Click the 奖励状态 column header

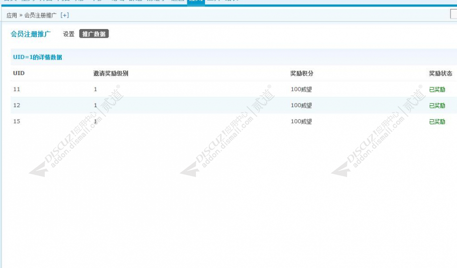[x=440, y=73]
